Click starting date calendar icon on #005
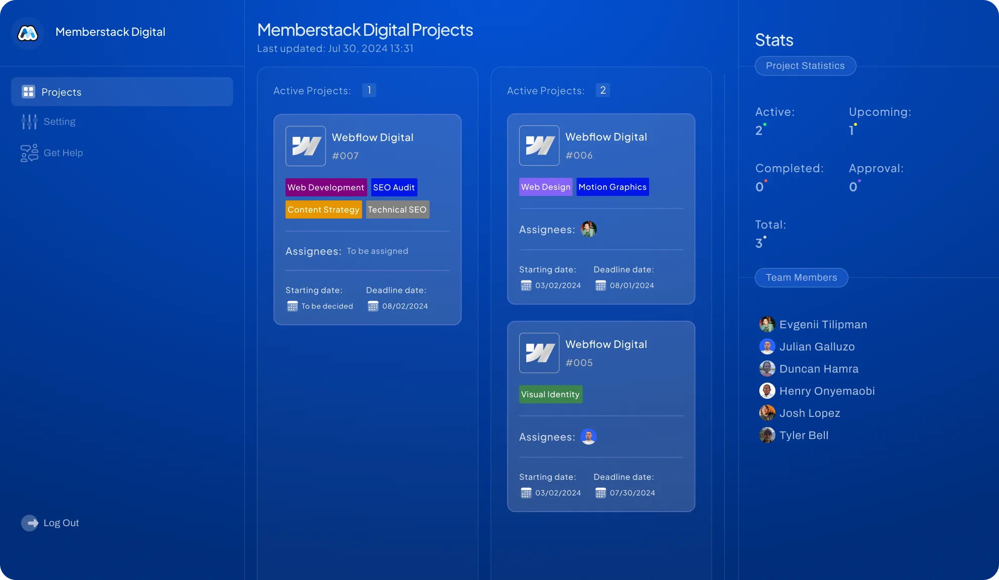The height and width of the screenshot is (580, 999). point(526,493)
